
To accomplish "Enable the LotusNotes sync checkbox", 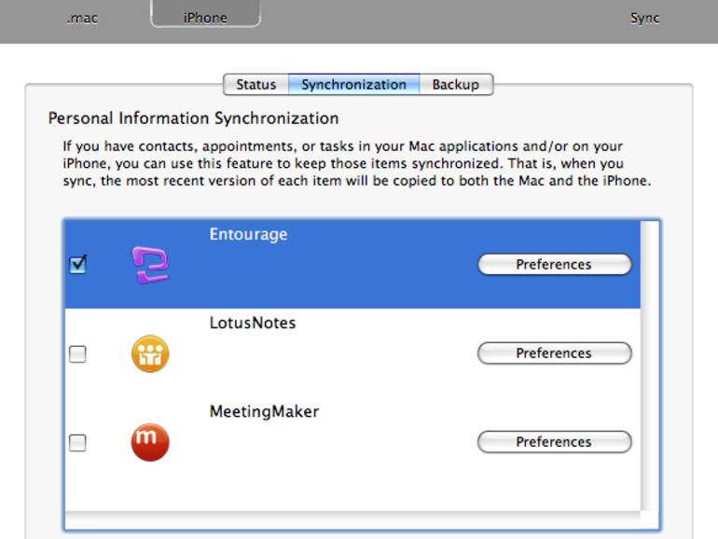I will [x=77, y=353].
